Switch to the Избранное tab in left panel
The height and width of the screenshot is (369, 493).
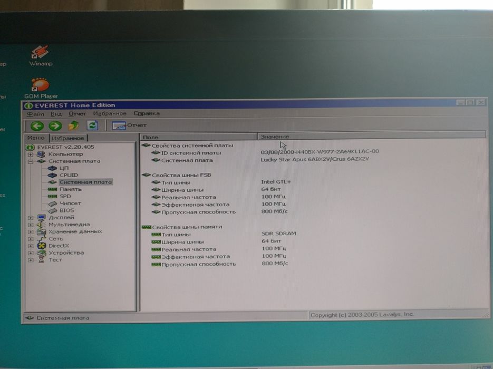(68, 138)
